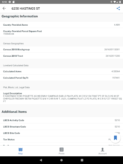
Task: Tap the back arrow icon
Action: 4,8
